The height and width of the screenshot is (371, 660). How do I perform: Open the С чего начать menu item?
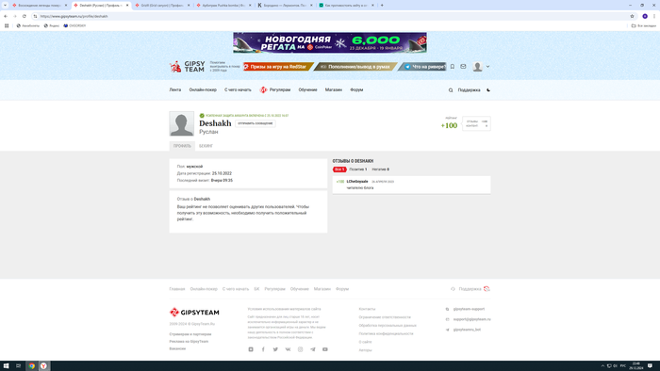(x=238, y=89)
